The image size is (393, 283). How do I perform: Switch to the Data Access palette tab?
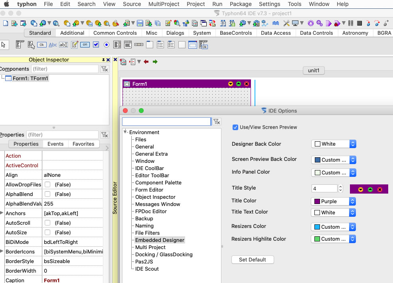pos(276,33)
